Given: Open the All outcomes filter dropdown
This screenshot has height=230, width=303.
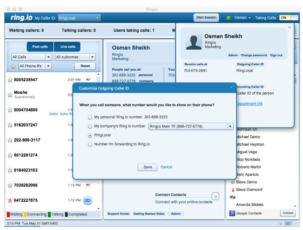Looking at the screenshot, I should point(75,57).
